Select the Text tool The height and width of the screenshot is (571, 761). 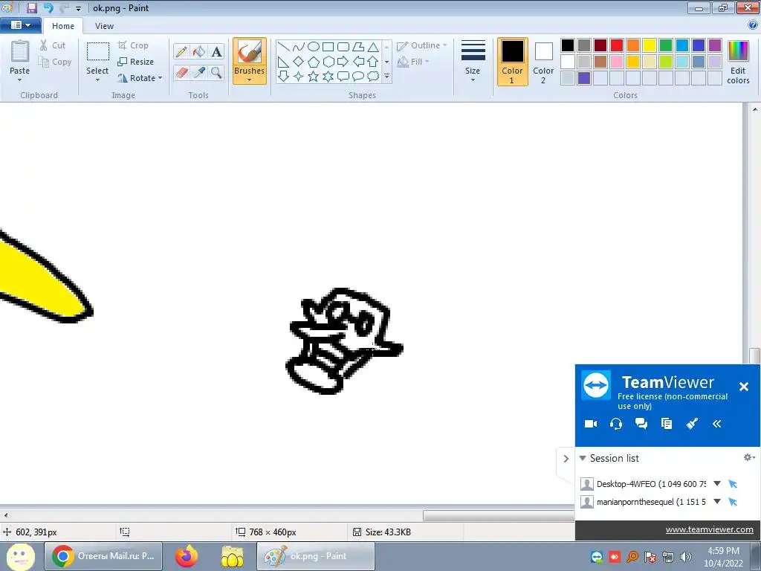tap(216, 51)
